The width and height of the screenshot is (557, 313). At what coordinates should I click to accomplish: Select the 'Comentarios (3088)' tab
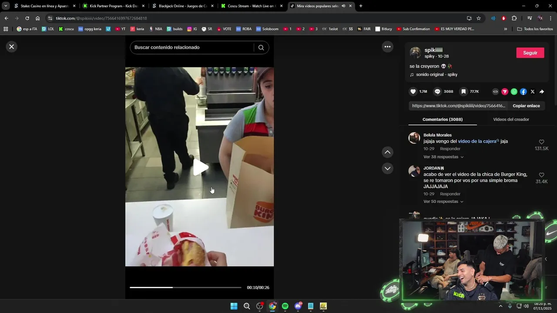coord(443,119)
